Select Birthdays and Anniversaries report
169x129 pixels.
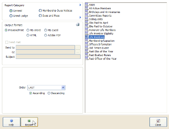click(104, 12)
